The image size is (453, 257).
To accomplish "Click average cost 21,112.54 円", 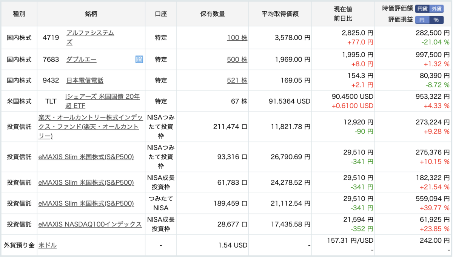I will click(x=291, y=203).
